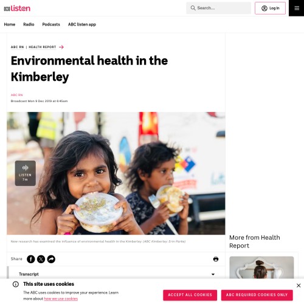Open the how we use cookies link
The image size is (304, 304).
pos(61,299)
